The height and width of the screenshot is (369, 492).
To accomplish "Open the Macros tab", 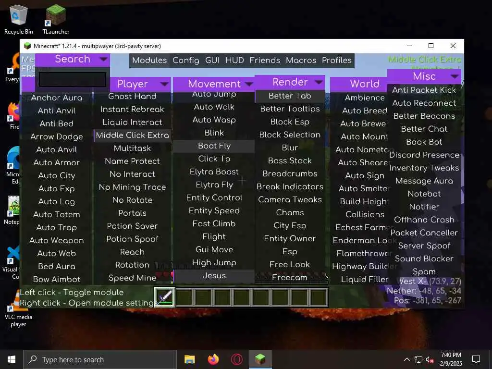I will pos(301,60).
